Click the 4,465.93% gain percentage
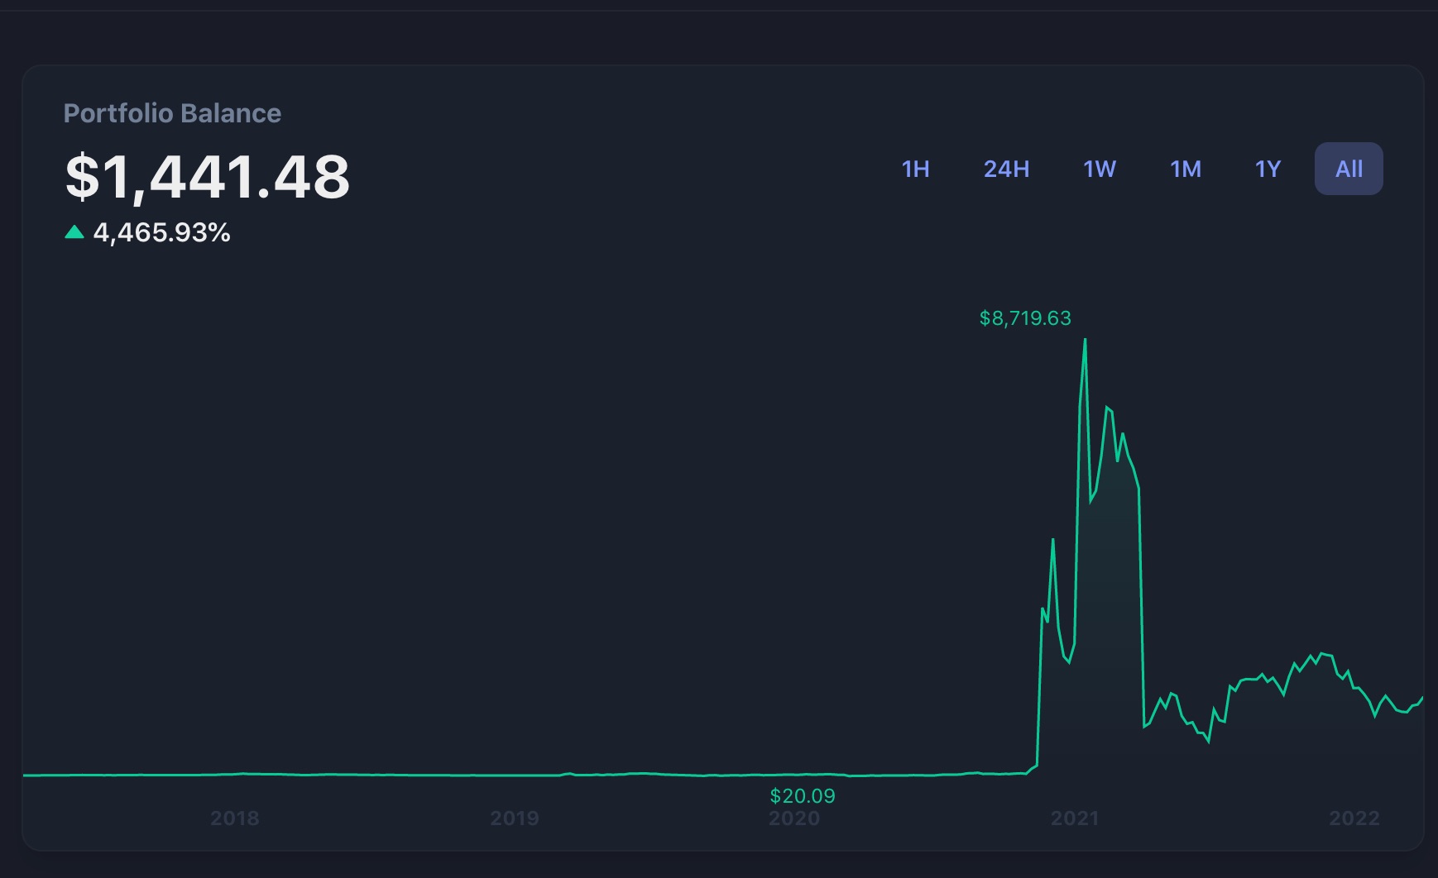 (x=161, y=233)
